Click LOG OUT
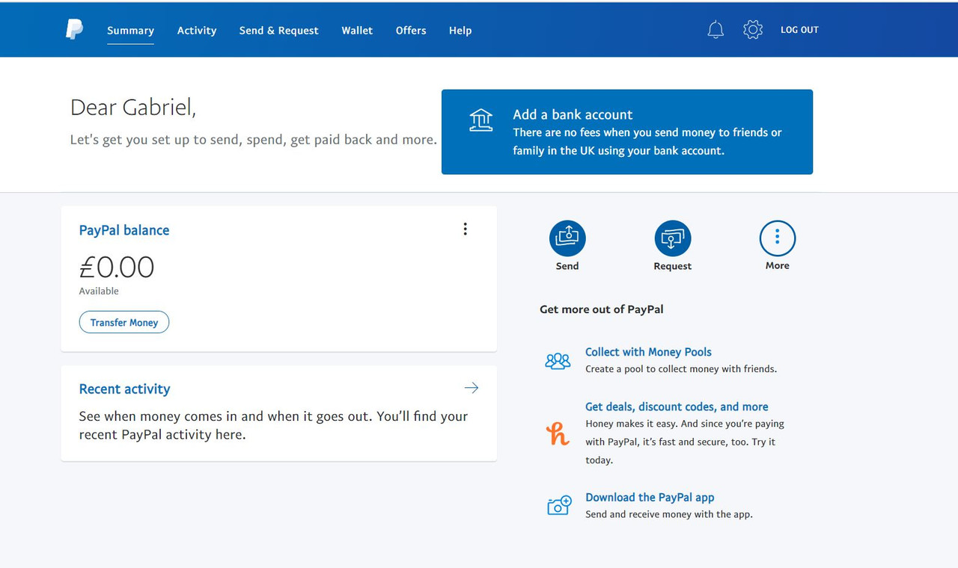 (x=799, y=30)
